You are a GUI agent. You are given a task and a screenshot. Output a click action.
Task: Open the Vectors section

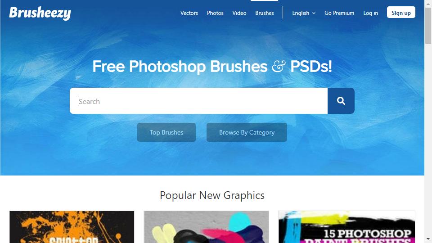[x=189, y=13]
